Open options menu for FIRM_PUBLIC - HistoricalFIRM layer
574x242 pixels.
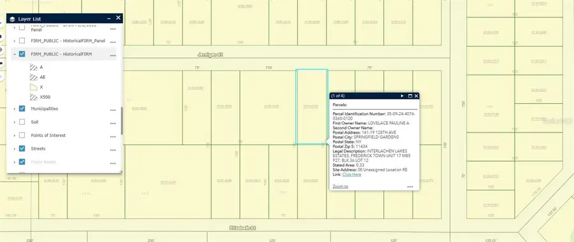[x=113, y=55]
